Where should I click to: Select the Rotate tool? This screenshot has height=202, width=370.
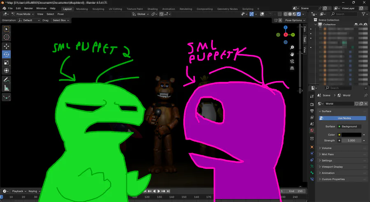(6, 54)
